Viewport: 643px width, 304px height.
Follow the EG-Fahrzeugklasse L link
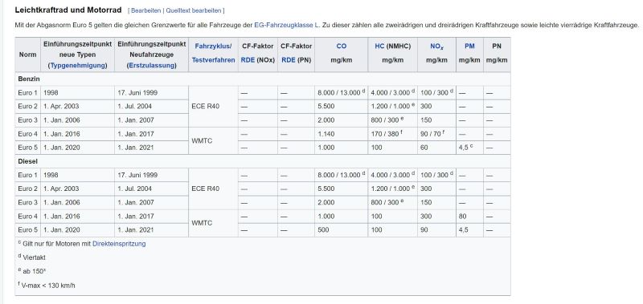tap(287, 25)
